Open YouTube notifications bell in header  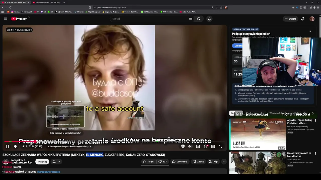303,19
